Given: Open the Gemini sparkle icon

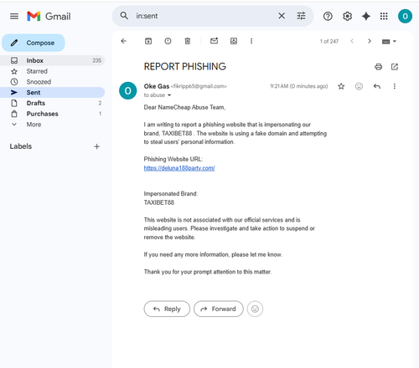Looking at the screenshot, I should click(x=366, y=17).
